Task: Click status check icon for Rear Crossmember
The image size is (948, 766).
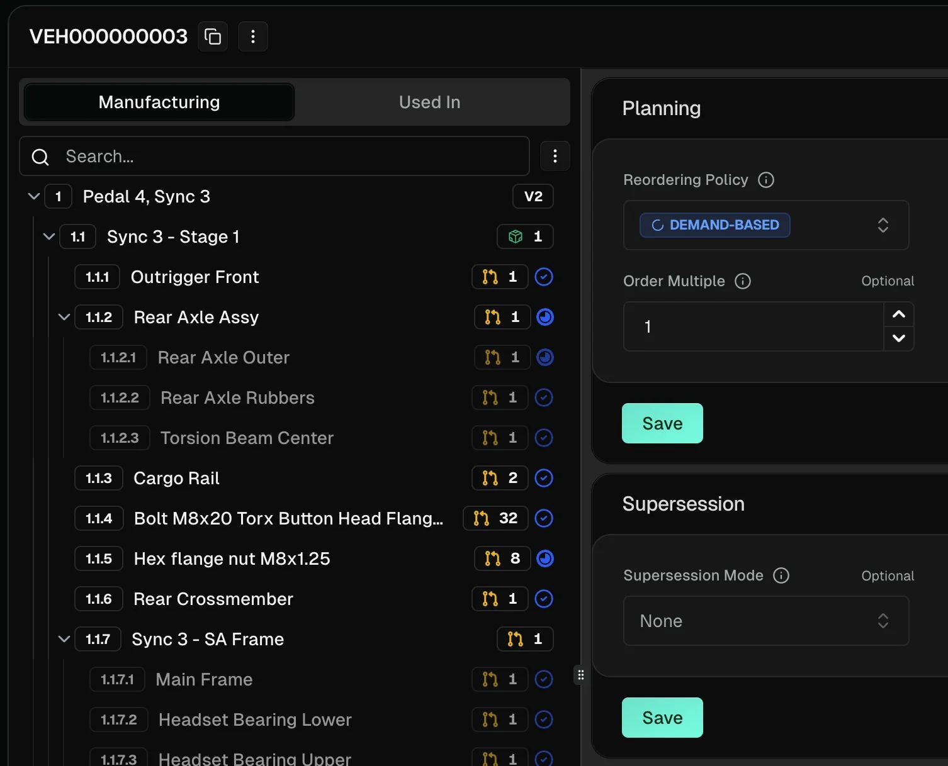Action: pyautogui.click(x=544, y=599)
